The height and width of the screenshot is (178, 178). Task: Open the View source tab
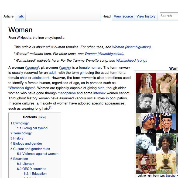coord(123,16)
